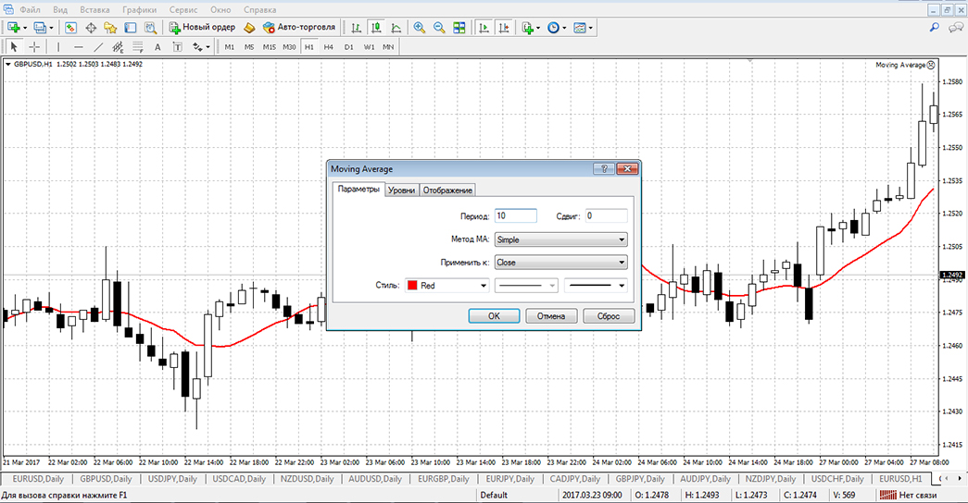The width and height of the screenshot is (968, 503).
Task: Open the Data Window crosshair icon
Action: click(91, 27)
